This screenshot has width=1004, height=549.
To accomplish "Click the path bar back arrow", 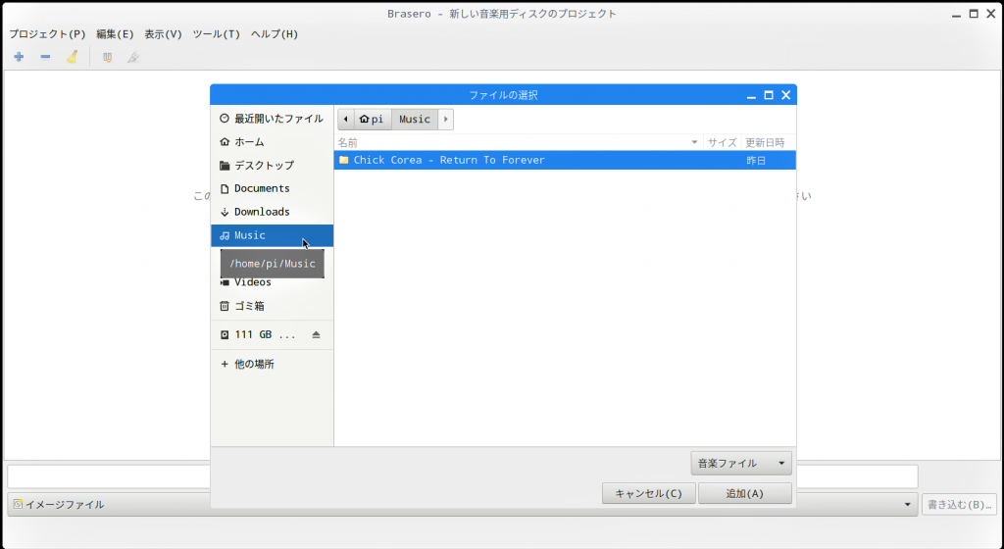I will 346,119.
